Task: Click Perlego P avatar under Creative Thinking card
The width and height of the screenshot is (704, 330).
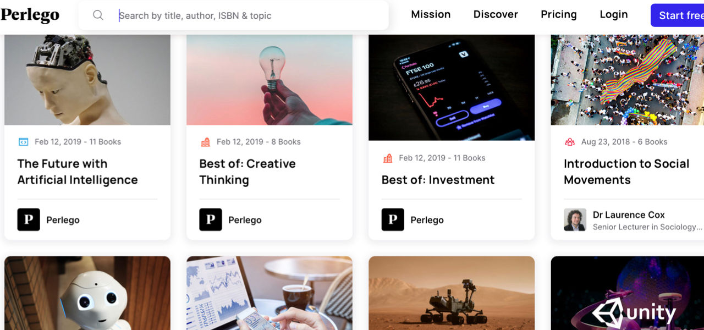Action: [211, 219]
